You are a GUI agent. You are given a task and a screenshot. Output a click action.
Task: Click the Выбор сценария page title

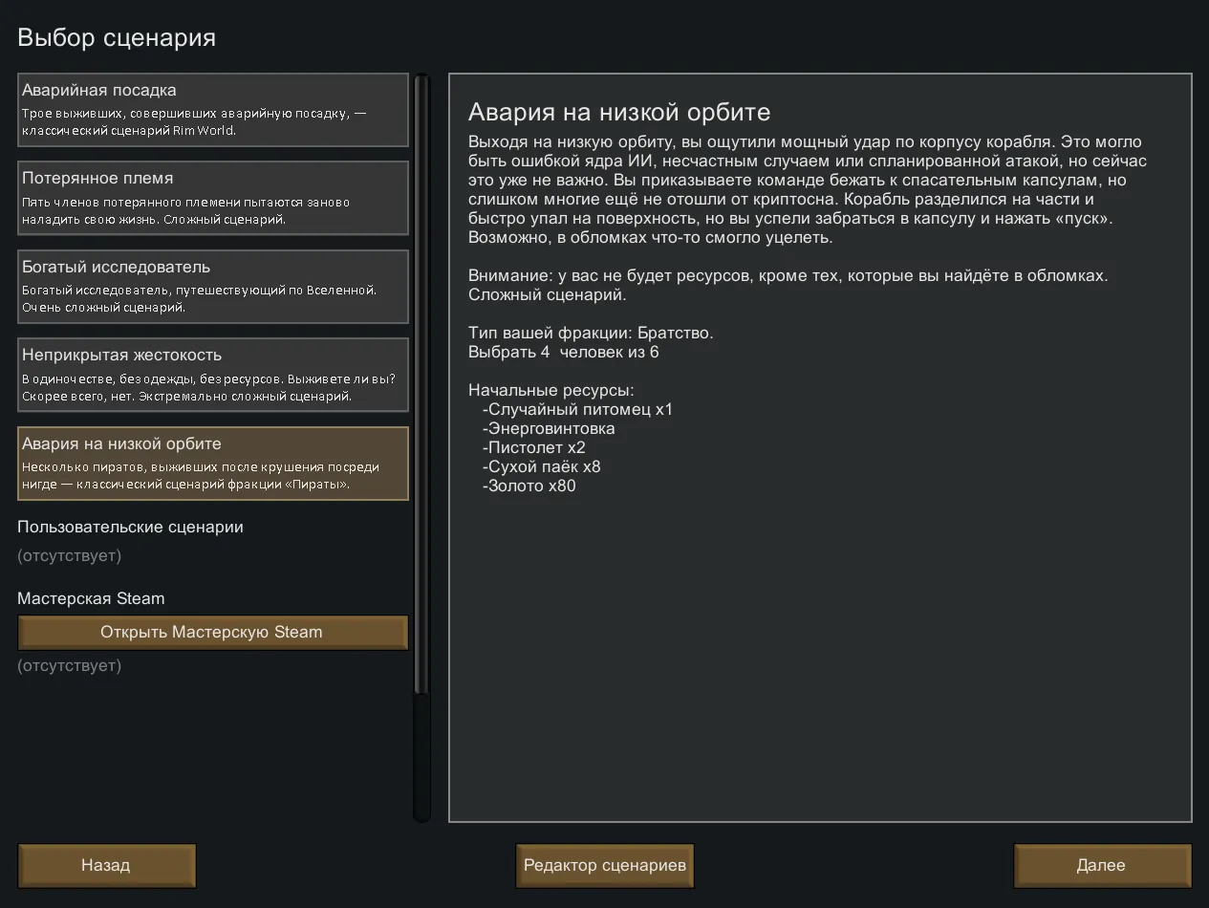[x=117, y=38]
